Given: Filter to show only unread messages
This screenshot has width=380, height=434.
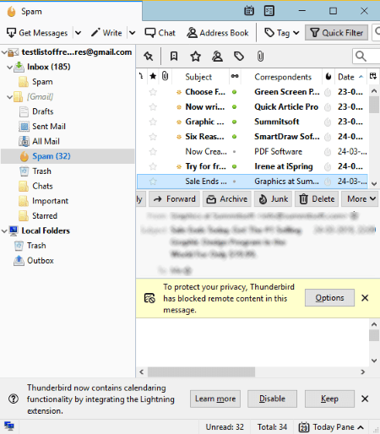Looking at the screenshot, I should [174, 57].
